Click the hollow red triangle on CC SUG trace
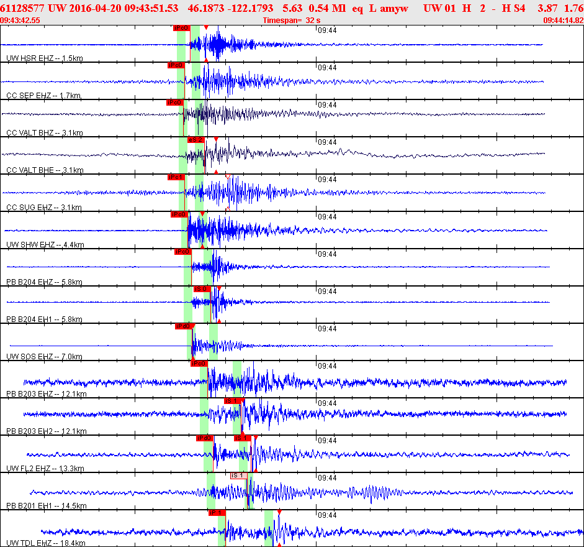584x547 pixels. (x=228, y=177)
